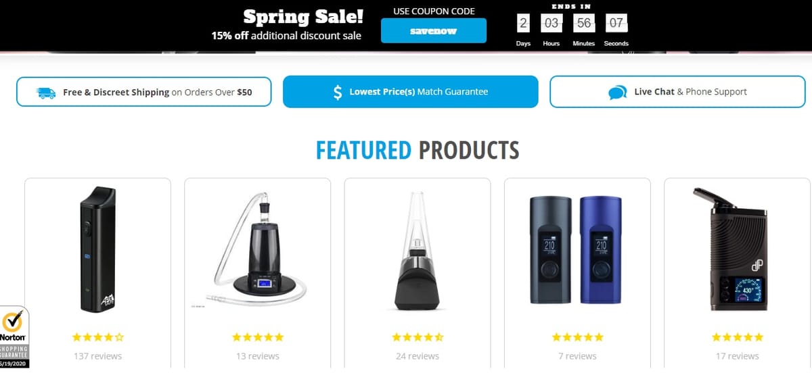The image size is (812, 373).
Task: View the two blue 210-display vaporizers image
Action: (577, 251)
